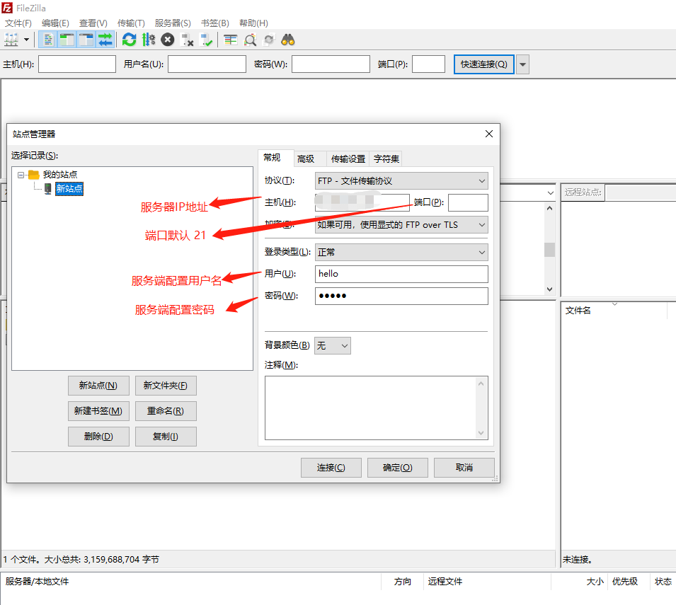This screenshot has width=676, height=605.
Task: Click the quickconnect 密码(W) input field
Action: coord(331,64)
